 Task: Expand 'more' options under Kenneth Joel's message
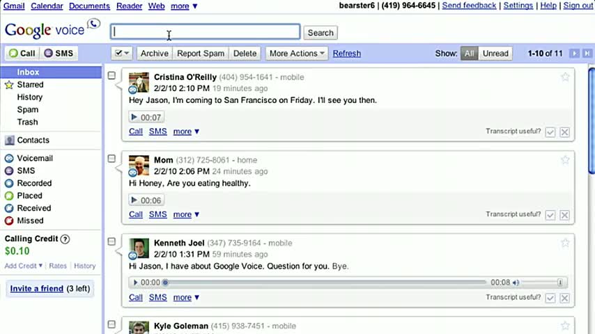[186, 298]
